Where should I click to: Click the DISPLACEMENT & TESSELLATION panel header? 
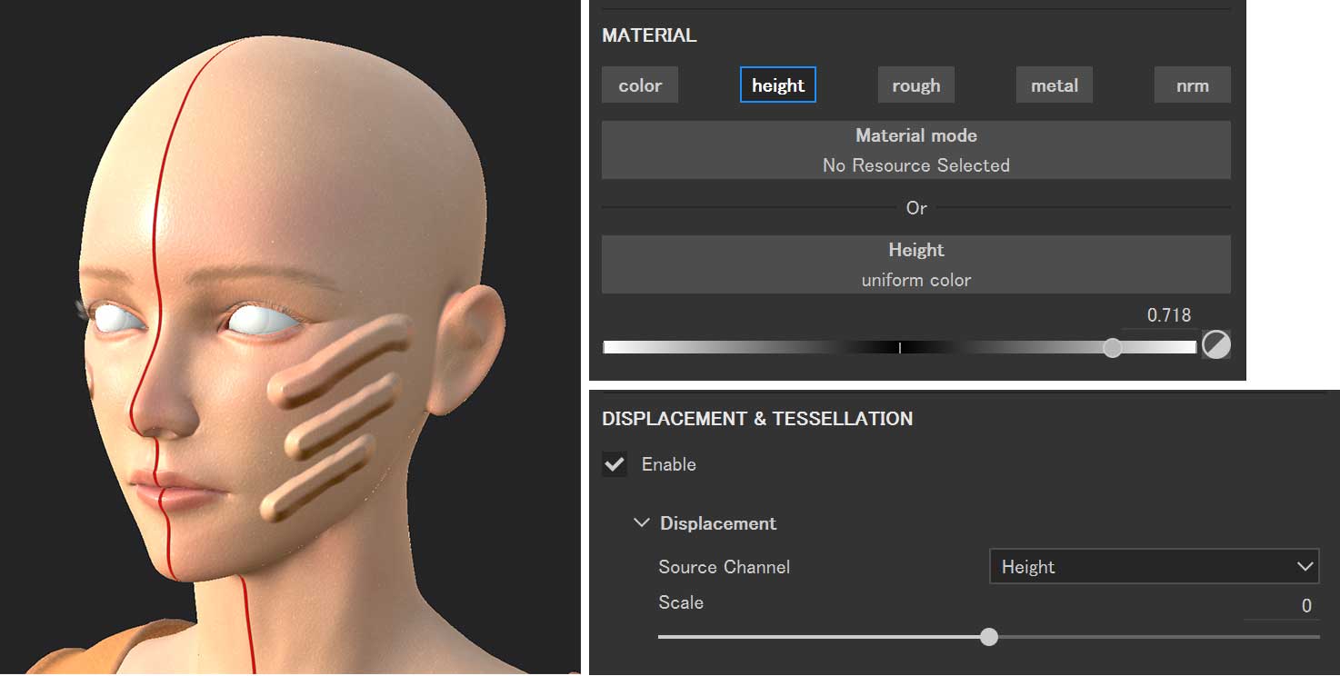coord(757,418)
